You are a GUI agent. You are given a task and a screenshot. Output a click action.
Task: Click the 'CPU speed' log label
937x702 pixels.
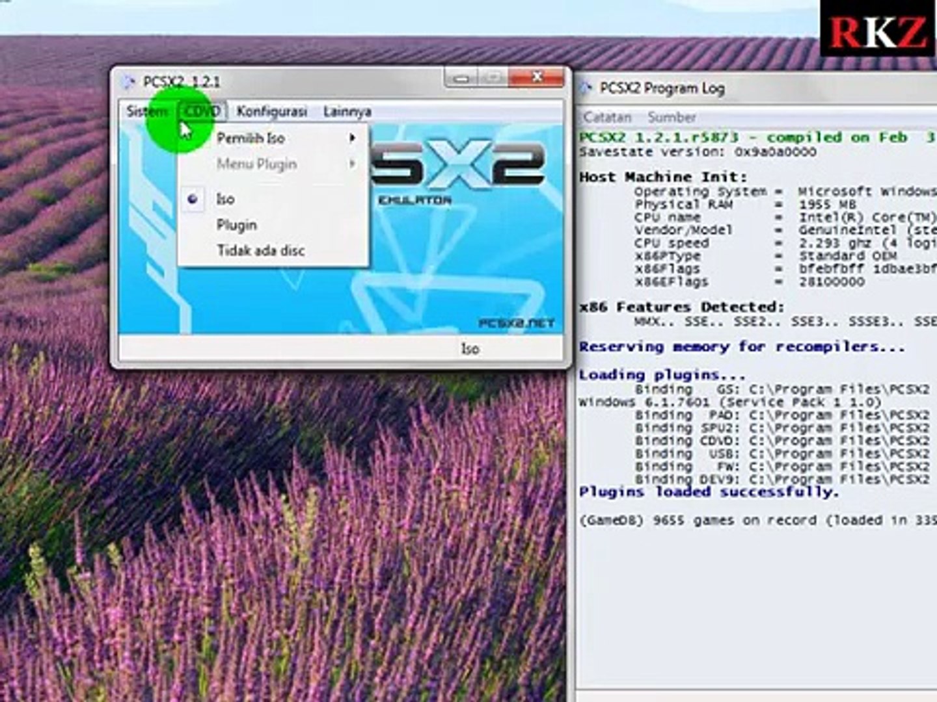[672, 243]
